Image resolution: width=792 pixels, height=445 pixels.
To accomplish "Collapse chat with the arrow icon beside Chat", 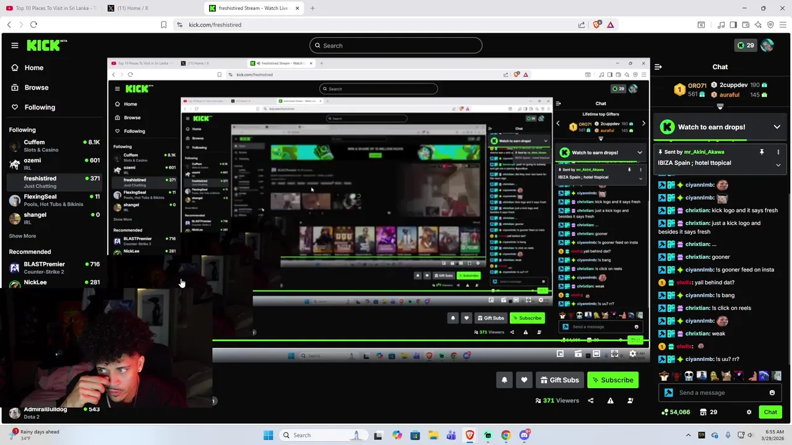I will (658, 67).
